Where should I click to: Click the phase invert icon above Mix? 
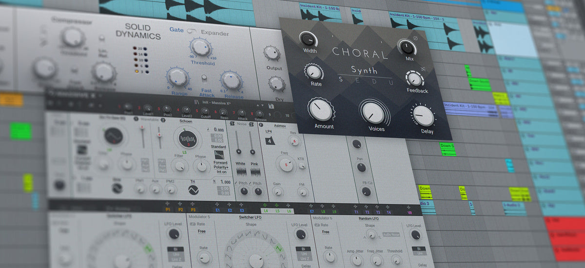click(x=415, y=38)
